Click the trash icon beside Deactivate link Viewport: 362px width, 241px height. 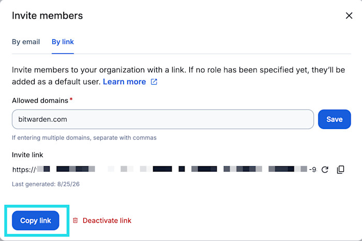pyautogui.click(x=76, y=220)
